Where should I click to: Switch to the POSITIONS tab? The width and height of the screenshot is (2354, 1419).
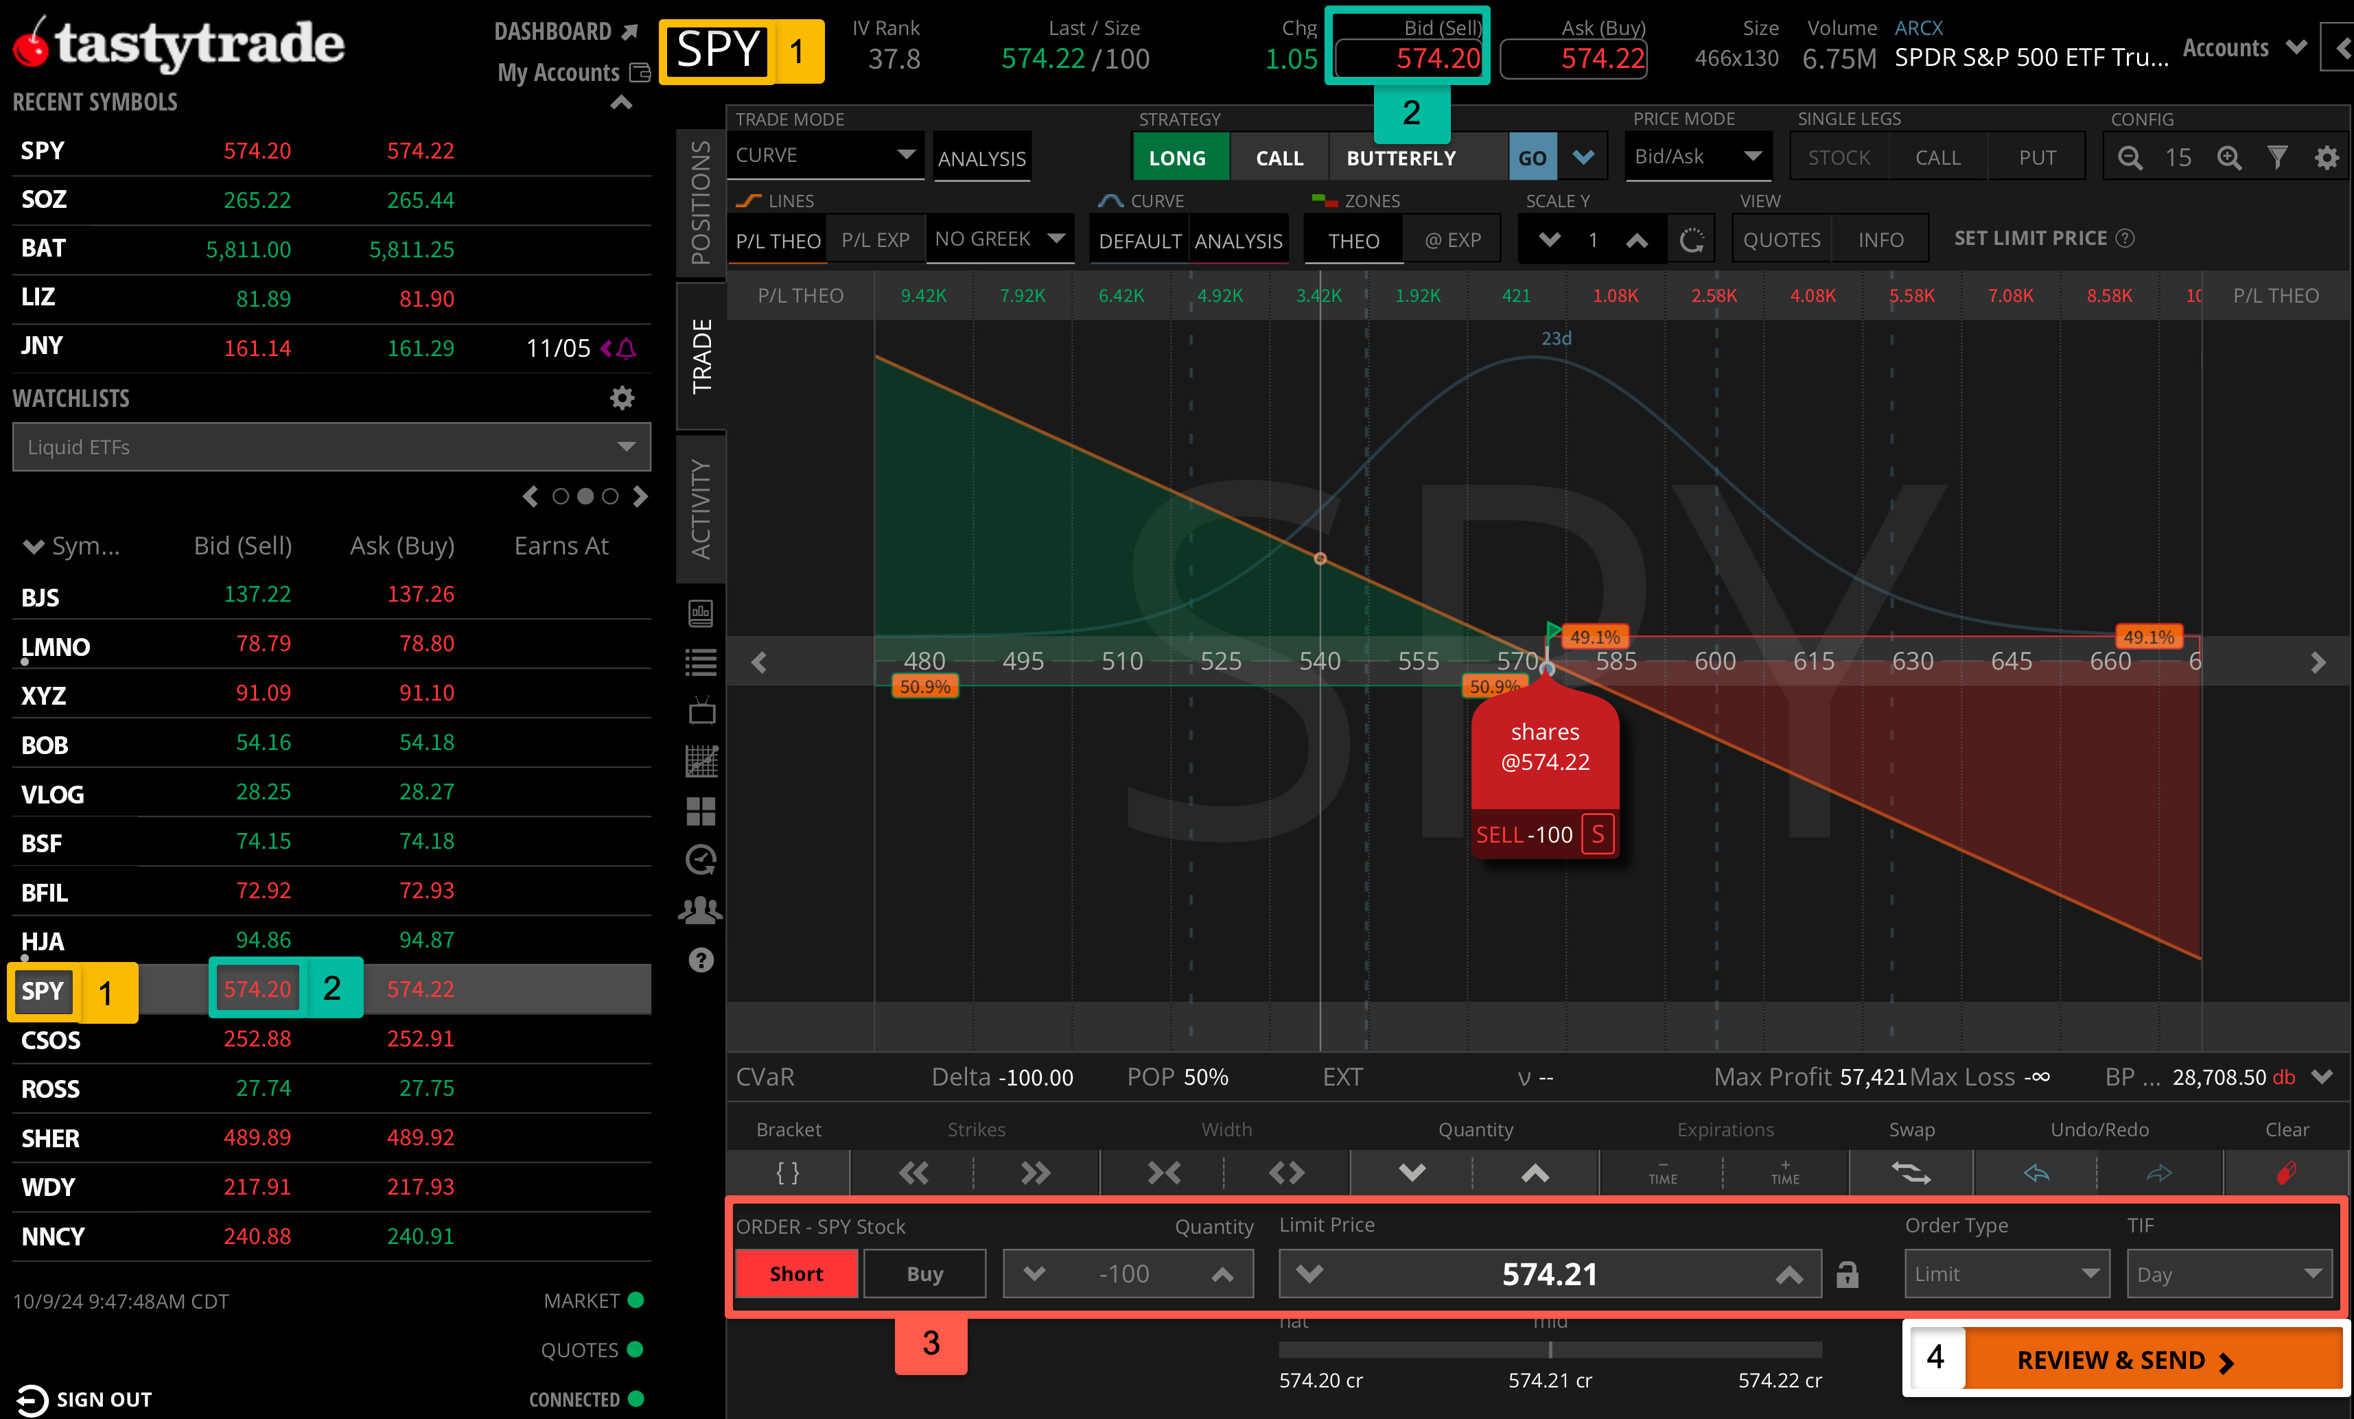click(702, 200)
